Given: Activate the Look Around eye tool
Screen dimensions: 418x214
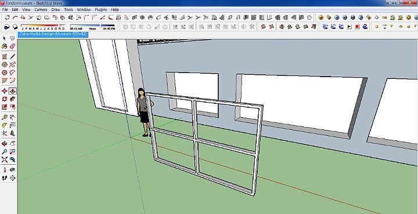Looking at the screenshot, I should 13,170.
